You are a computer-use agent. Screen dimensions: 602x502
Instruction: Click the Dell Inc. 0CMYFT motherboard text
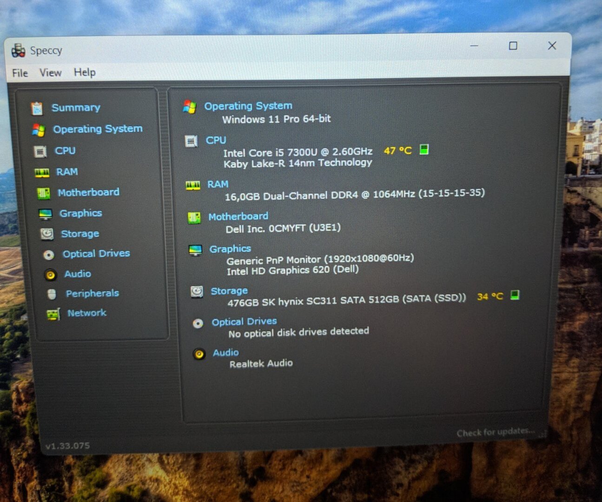click(283, 228)
